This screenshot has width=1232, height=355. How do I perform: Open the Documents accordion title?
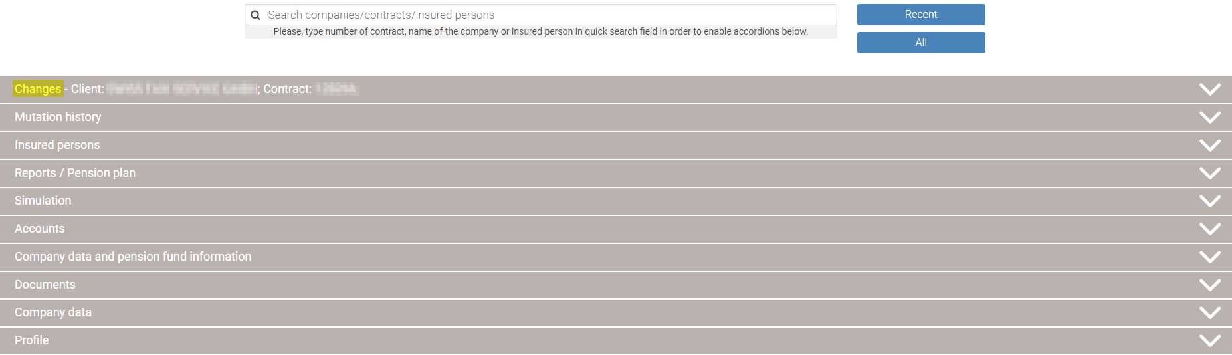[45, 285]
